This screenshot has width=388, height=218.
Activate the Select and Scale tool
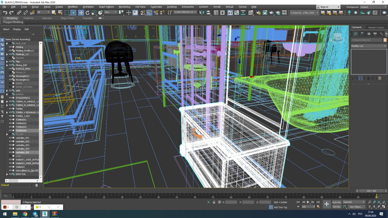click(94, 12)
